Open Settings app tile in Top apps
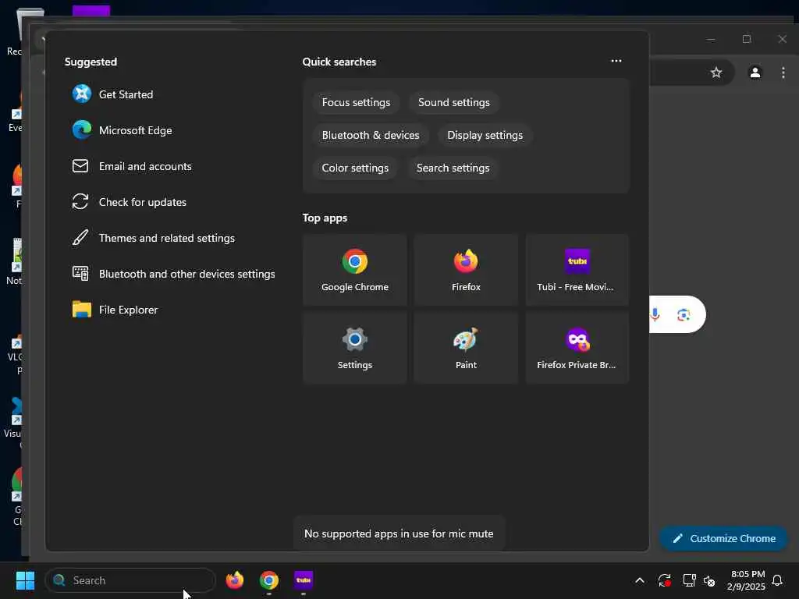This screenshot has height=599, width=799. pos(355,348)
